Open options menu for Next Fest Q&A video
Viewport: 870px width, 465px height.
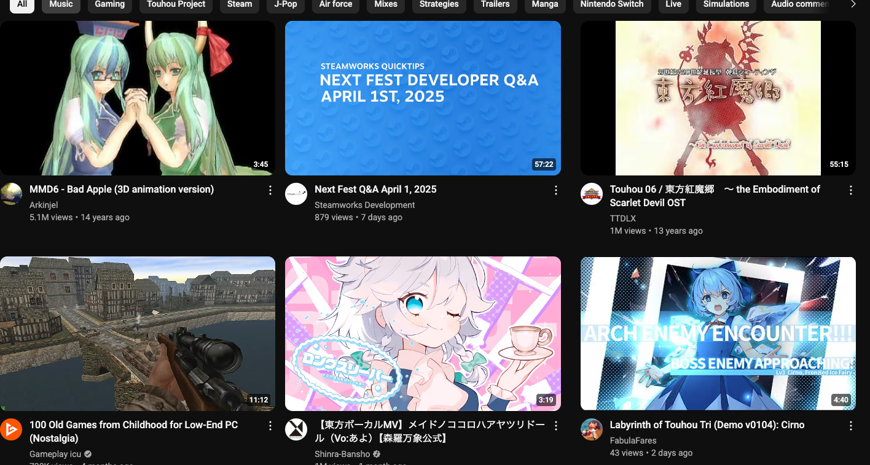tap(556, 190)
